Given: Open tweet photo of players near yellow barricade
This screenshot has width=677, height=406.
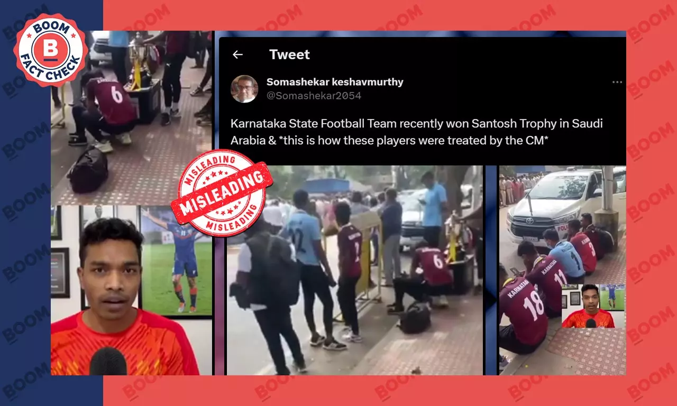Looking at the screenshot, I should pos(354,270).
